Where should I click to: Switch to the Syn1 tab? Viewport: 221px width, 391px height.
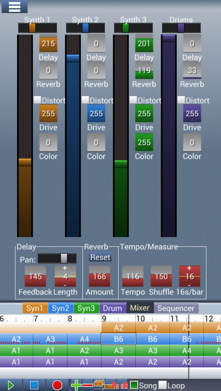coord(35,308)
